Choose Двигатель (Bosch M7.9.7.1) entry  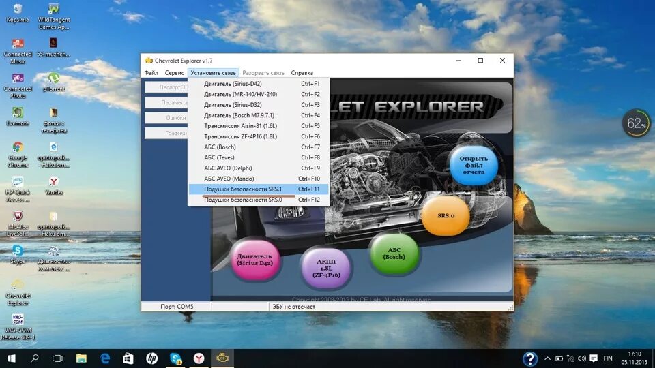pos(259,115)
